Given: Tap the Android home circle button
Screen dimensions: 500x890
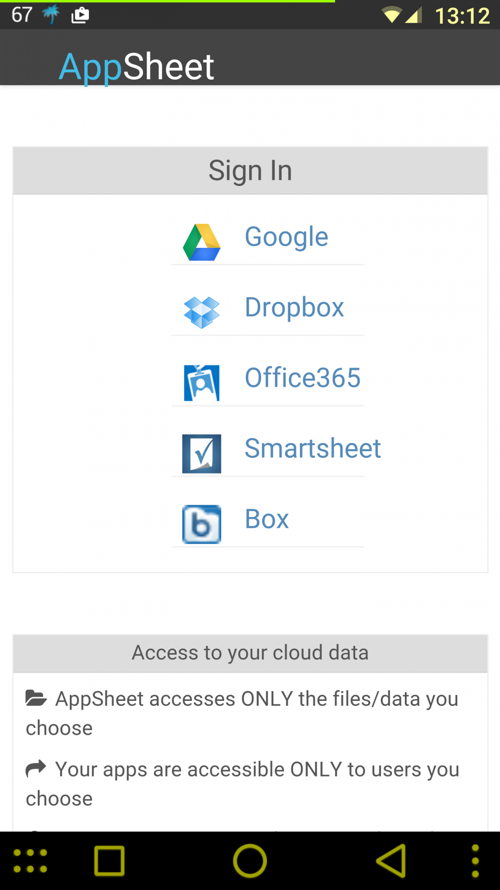Looking at the screenshot, I should [250, 861].
